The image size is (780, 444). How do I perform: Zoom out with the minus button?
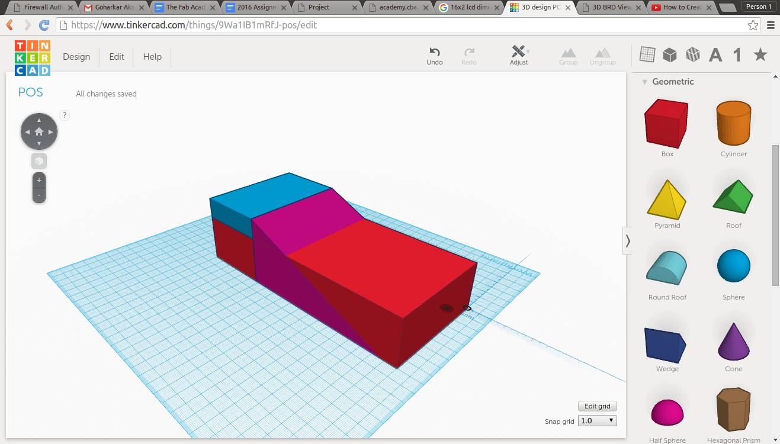click(x=39, y=195)
